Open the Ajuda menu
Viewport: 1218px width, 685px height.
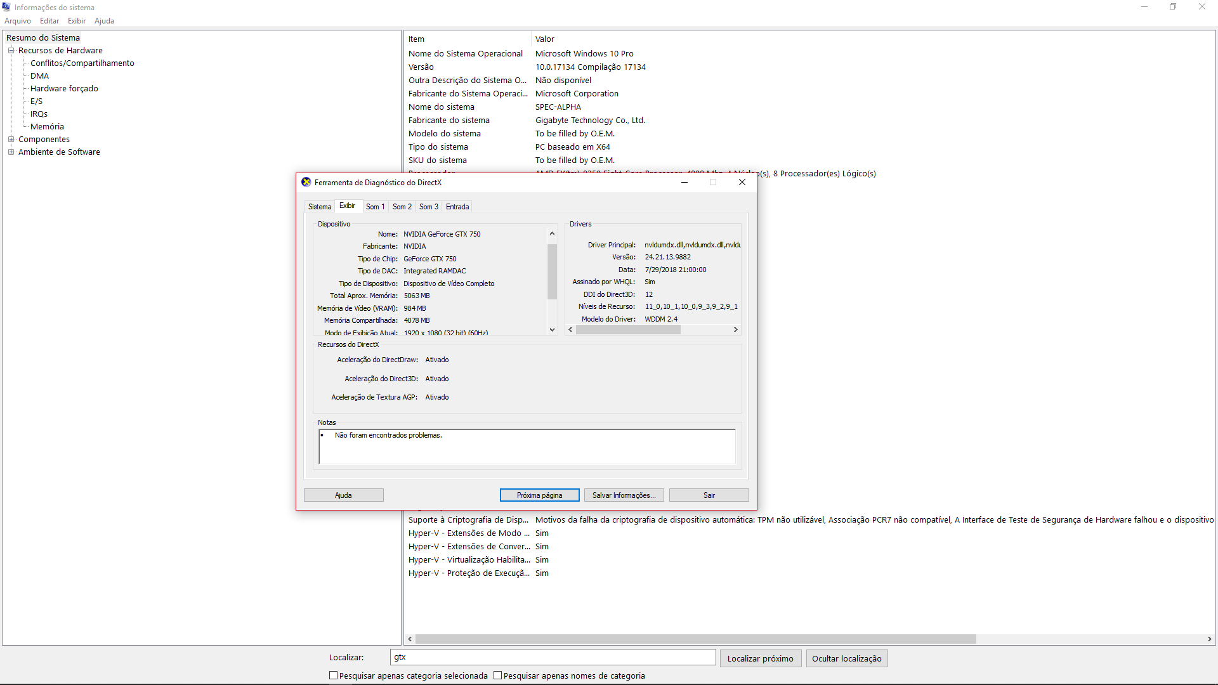point(105,21)
